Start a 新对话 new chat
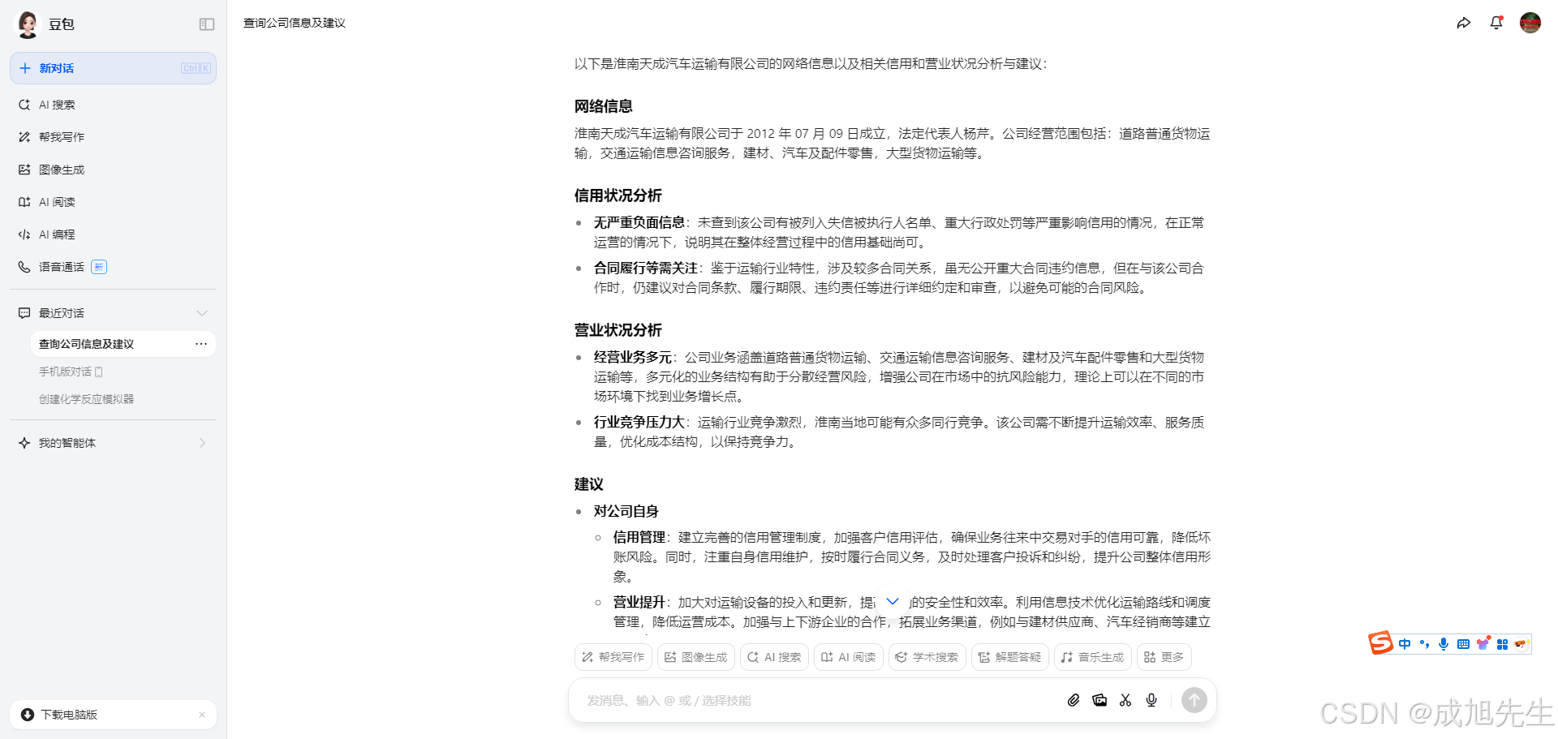Image resolution: width=1558 pixels, height=739 pixels. (113, 68)
